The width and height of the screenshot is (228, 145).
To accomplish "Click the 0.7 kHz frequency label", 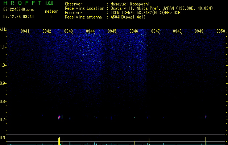I will click(3, 120).
